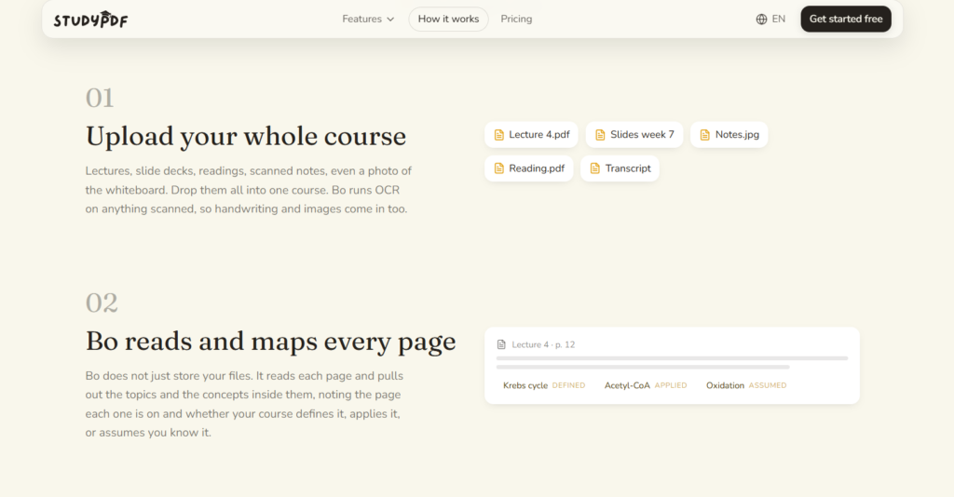Select the Transcript label
The image size is (954, 497).
(x=628, y=168)
